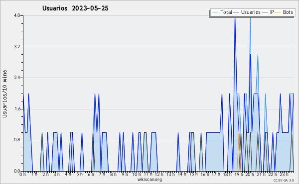299x184 pixels.
Task: Click the '0.0' y-axis value
Action: (17, 171)
